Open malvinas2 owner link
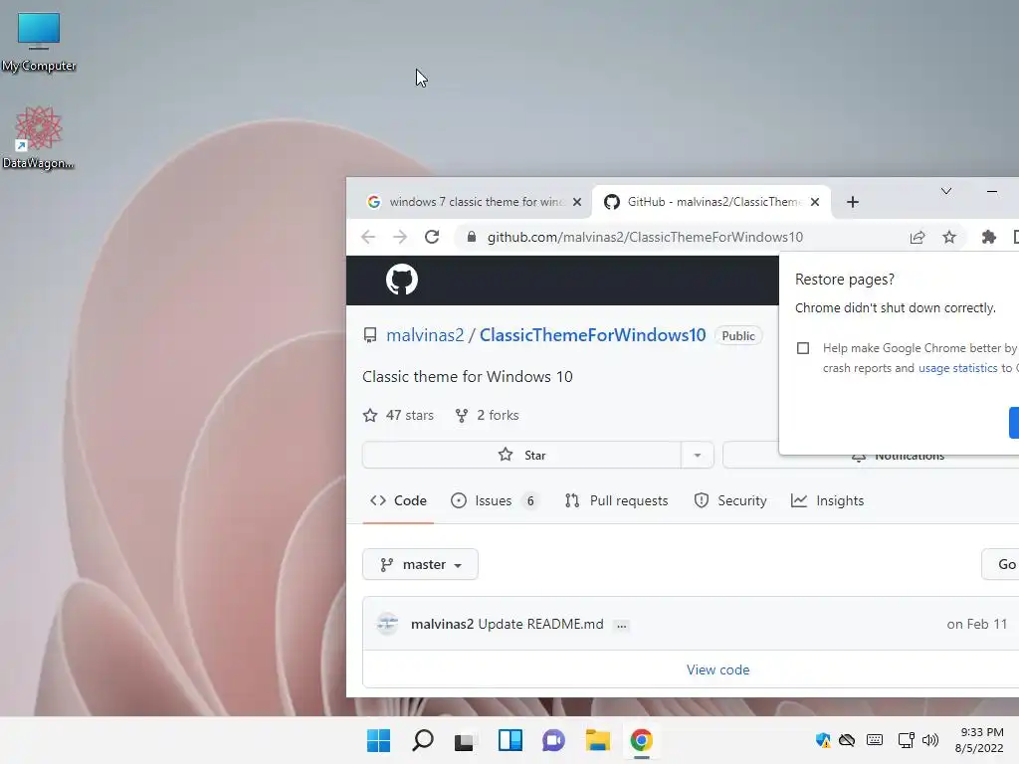This screenshot has width=1019, height=764. pyautogui.click(x=425, y=335)
